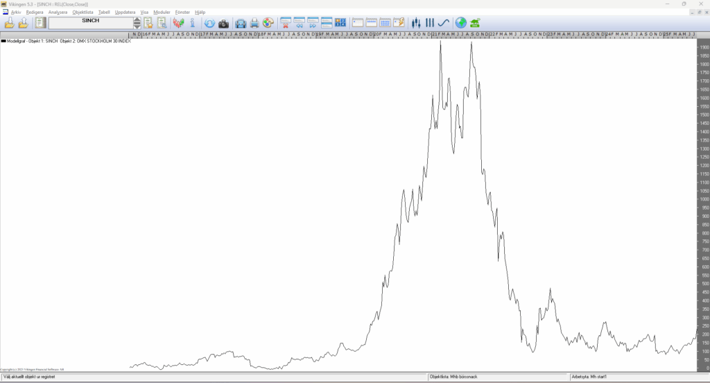Step to previous object with up arrow
Image resolution: width=710 pixels, height=383 pixels.
point(137,20)
